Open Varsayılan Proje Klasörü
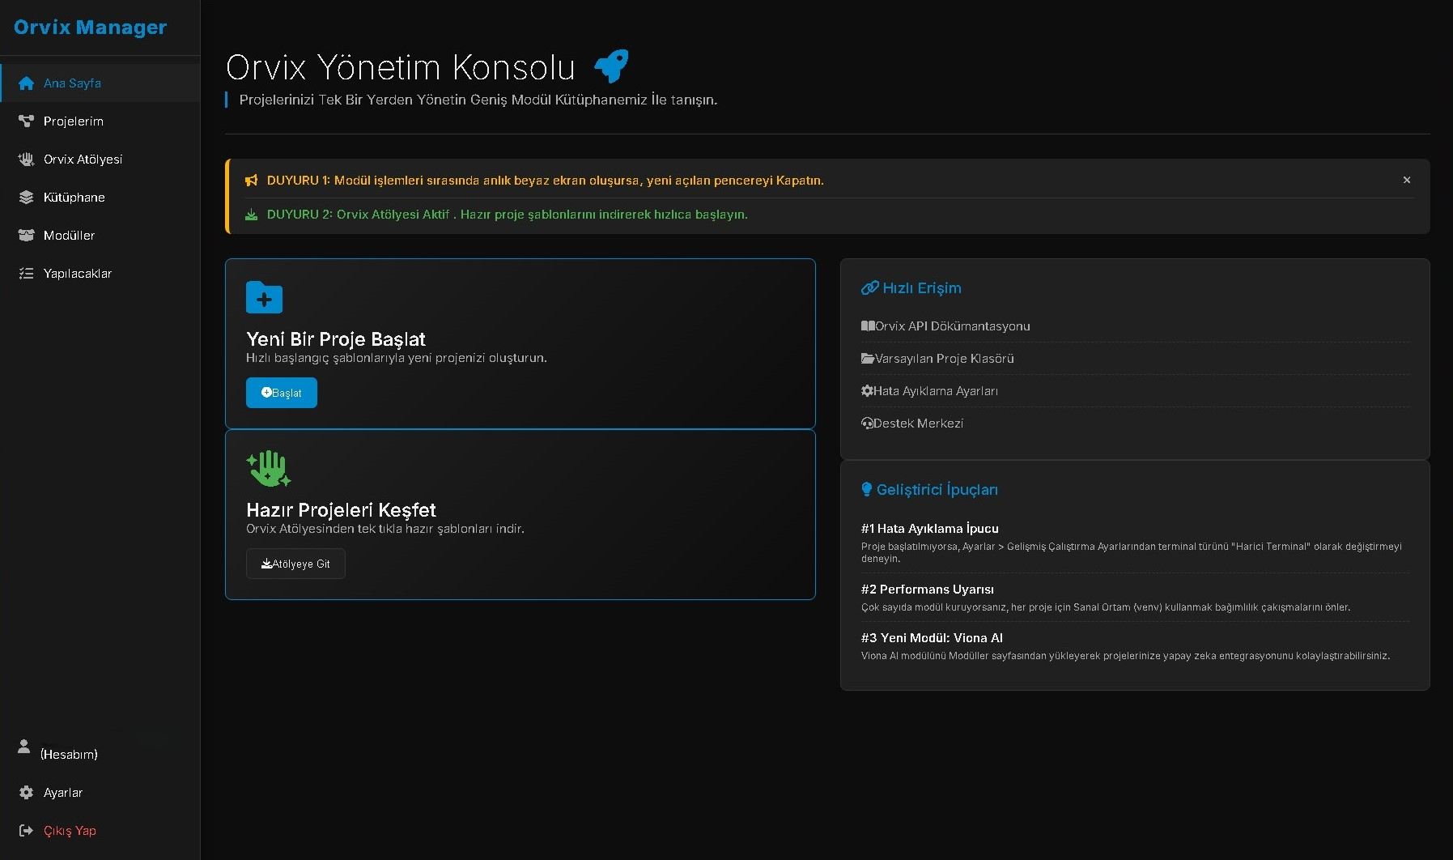1453x860 pixels. (x=937, y=358)
